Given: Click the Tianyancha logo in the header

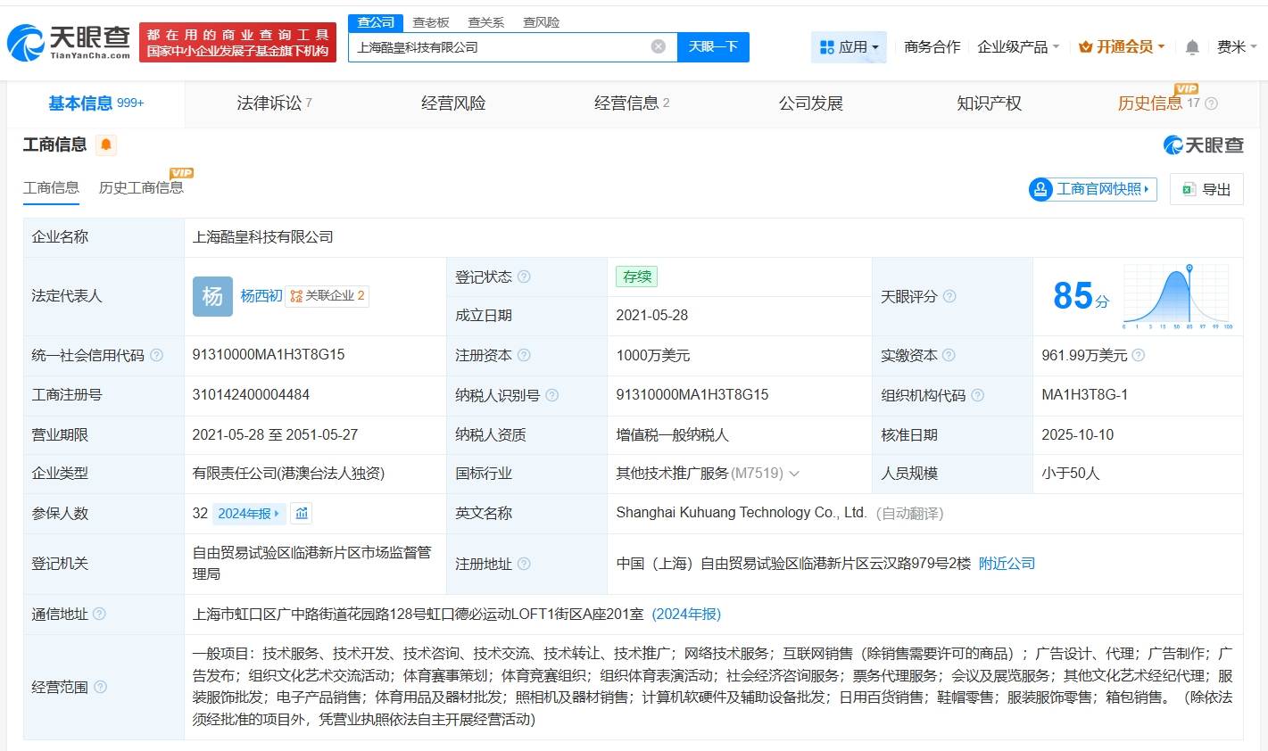Looking at the screenshot, I should click(69, 42).
